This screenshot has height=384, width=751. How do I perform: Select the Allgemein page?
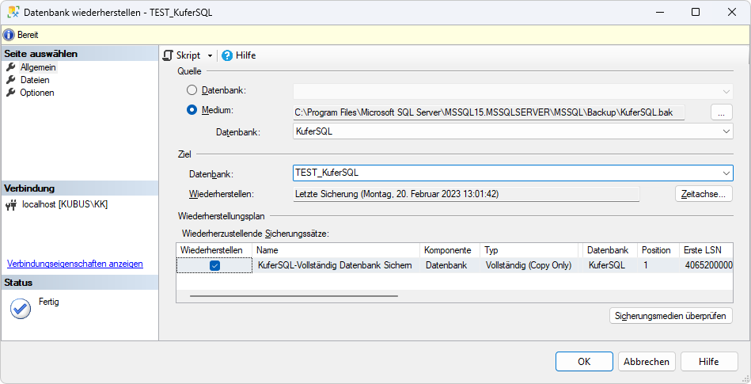[x=38, y=67]
